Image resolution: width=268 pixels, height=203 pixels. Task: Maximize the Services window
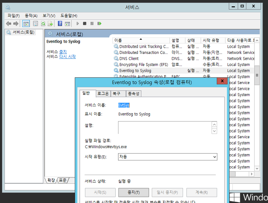[x=242, y=6]
